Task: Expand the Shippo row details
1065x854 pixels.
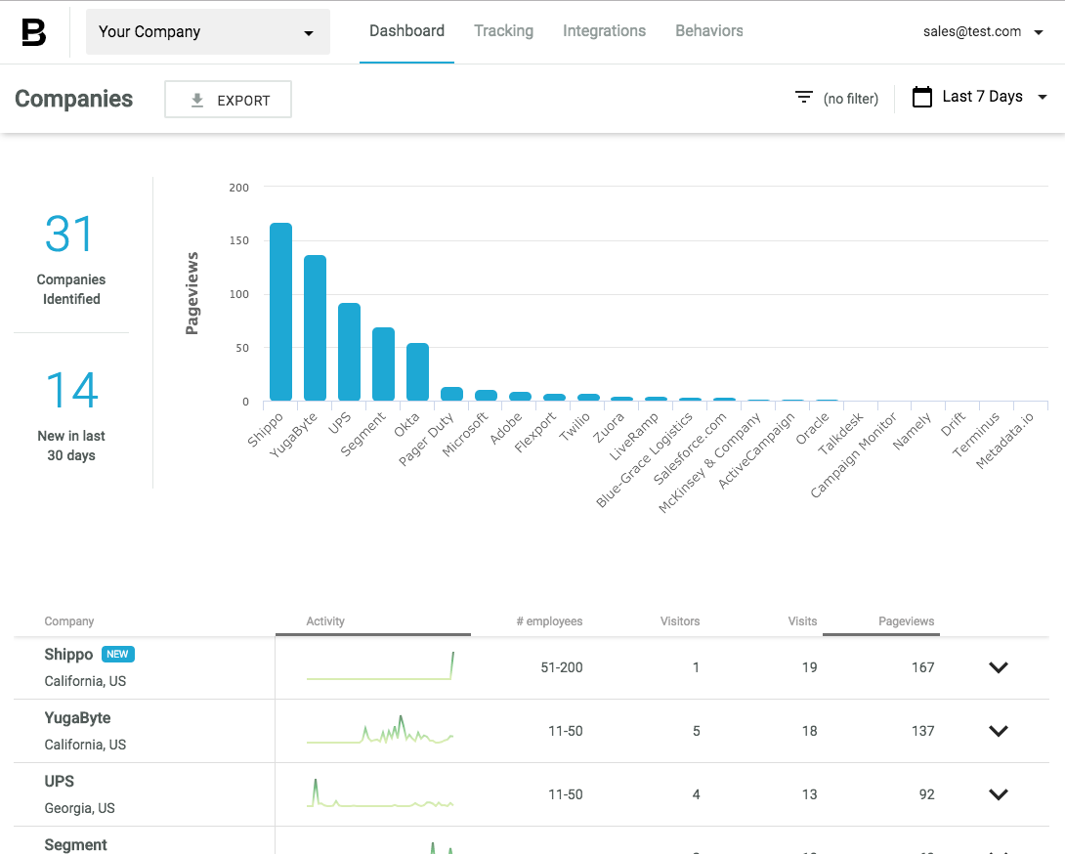Action: point(998,667)
